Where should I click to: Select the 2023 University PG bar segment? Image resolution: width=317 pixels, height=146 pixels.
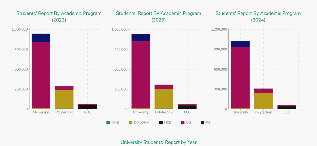tap(141, 37)
